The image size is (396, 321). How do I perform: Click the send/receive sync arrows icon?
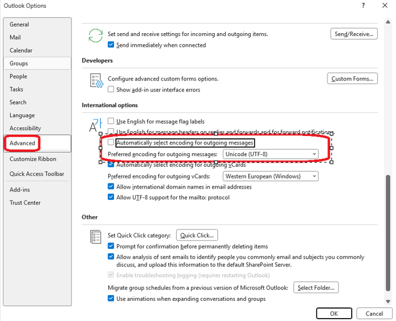(95, 35)
